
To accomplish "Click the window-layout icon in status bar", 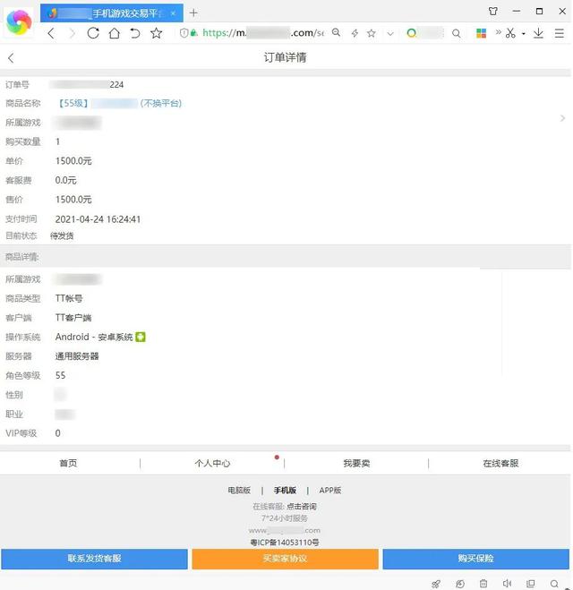I will tap(531, 584).
